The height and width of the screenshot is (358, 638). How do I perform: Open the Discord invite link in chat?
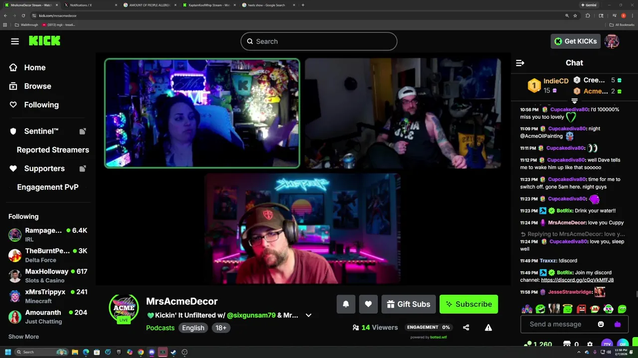point(577,280)
